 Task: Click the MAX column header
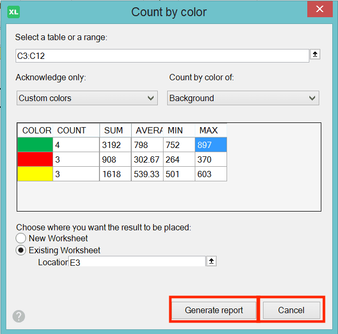(211, 130)
